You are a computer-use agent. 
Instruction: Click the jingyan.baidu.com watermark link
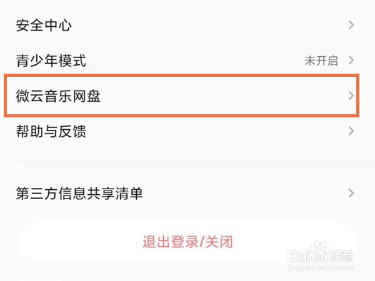click(320, 267)
